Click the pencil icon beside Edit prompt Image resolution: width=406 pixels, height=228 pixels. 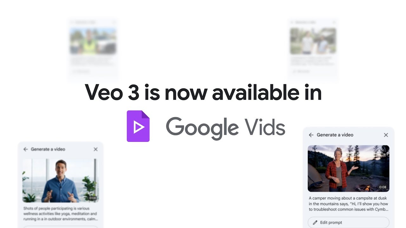315,222
